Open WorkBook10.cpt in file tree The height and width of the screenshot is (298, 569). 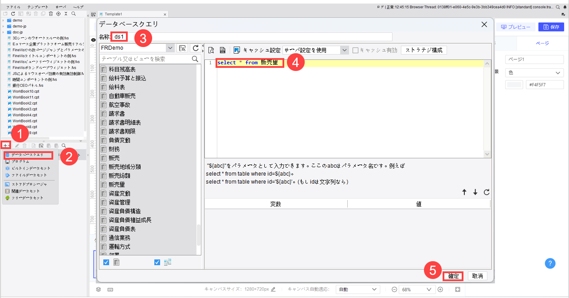click(x=26, y=91)
